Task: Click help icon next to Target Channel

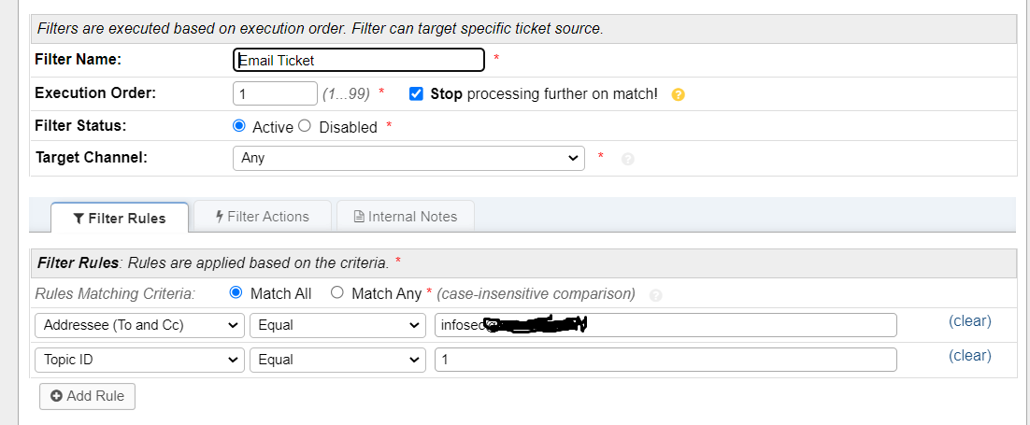Action: (628, 159)
